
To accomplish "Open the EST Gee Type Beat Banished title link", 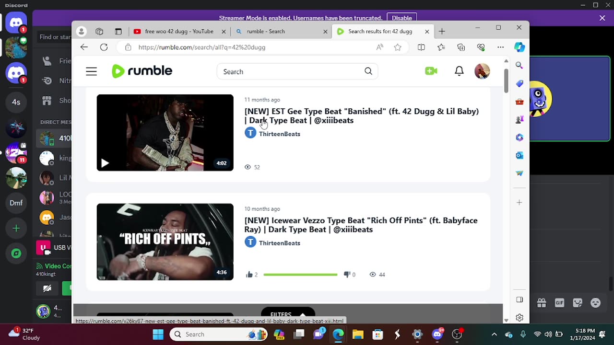I will pyautogui.click(x=361, y=115).
